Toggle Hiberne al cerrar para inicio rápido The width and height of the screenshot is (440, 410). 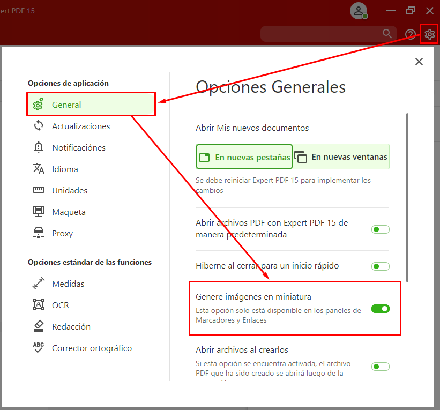[x=380, y=266]
